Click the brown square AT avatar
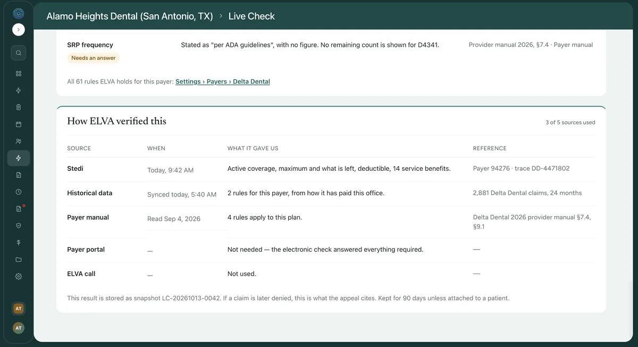The image size is (638, 347). 19,309
